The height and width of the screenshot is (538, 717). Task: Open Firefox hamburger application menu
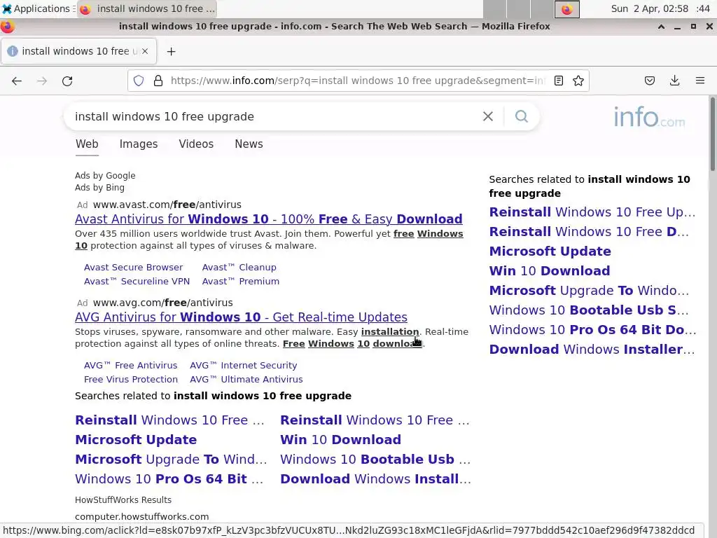pos(700,81)
